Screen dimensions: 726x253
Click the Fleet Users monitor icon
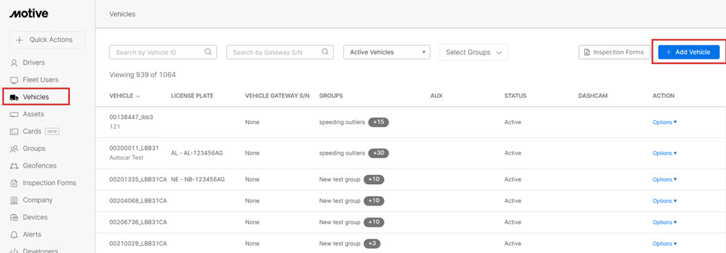click(14, 80)
